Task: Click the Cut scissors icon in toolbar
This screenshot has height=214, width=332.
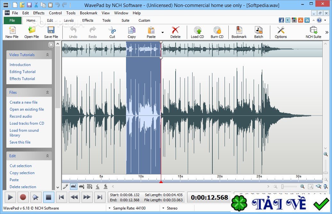Action: pyautogui.click(x=112, y=31)
